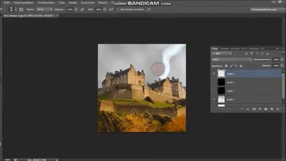Lock layer position icon
Viewport: 286px width, 161px height.
[x=236, y=66]
